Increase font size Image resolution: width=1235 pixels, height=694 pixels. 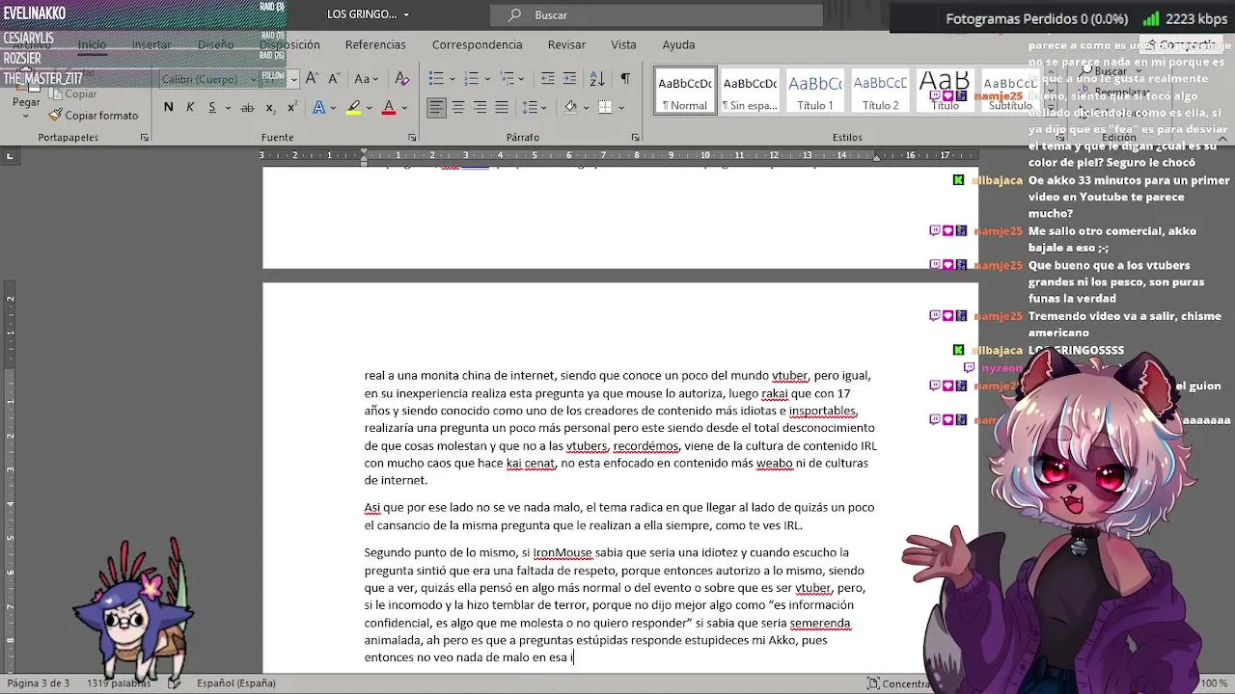[312, 78]
